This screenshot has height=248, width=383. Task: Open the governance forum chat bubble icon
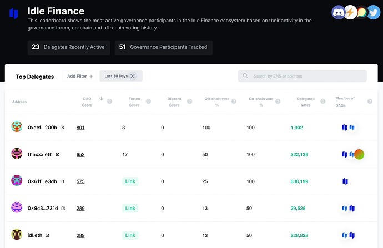362,12
